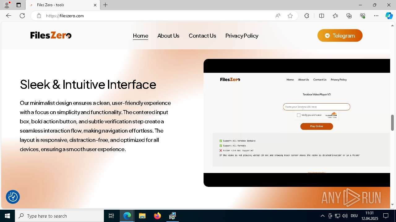This screenshot has height=222, width=396.
Task: Launch Firefox from taskbar
Action: [x=157, y=216]
